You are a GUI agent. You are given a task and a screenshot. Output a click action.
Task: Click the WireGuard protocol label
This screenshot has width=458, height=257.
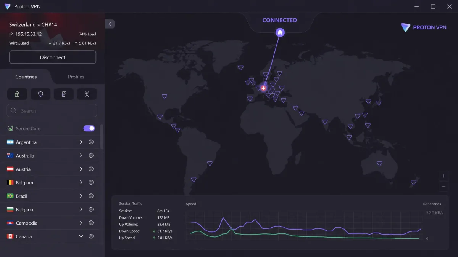(x=19, y=43)
